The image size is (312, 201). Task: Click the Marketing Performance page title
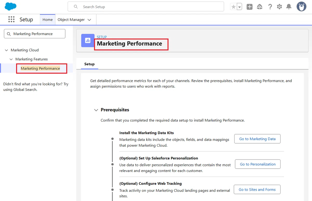[x=129, y=44]
